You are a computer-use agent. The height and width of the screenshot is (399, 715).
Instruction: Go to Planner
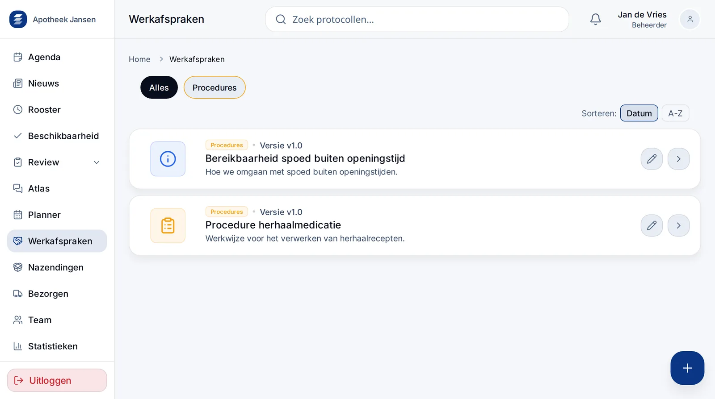tap(57, 215)
